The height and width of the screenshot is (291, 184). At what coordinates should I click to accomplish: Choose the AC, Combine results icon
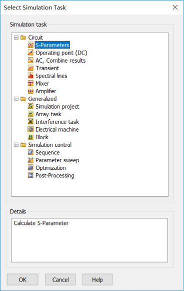click(x=30, y=60)
